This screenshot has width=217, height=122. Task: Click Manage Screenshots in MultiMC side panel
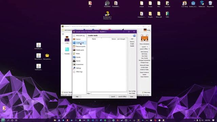click(x=144, y=60)
